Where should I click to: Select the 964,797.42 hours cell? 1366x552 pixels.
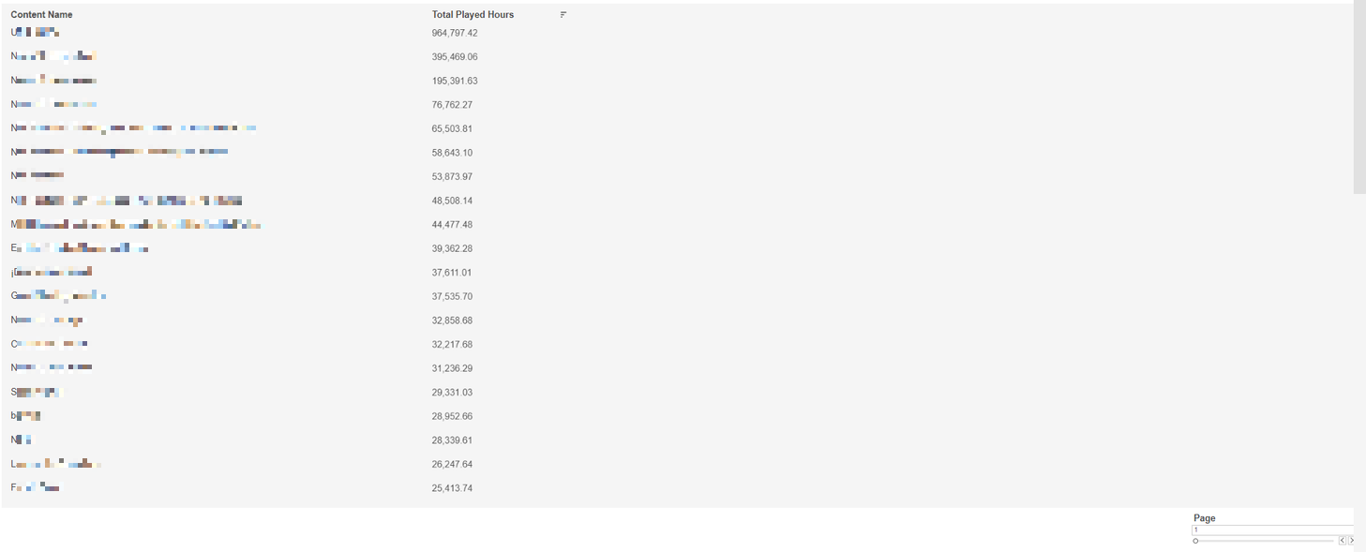455,33
